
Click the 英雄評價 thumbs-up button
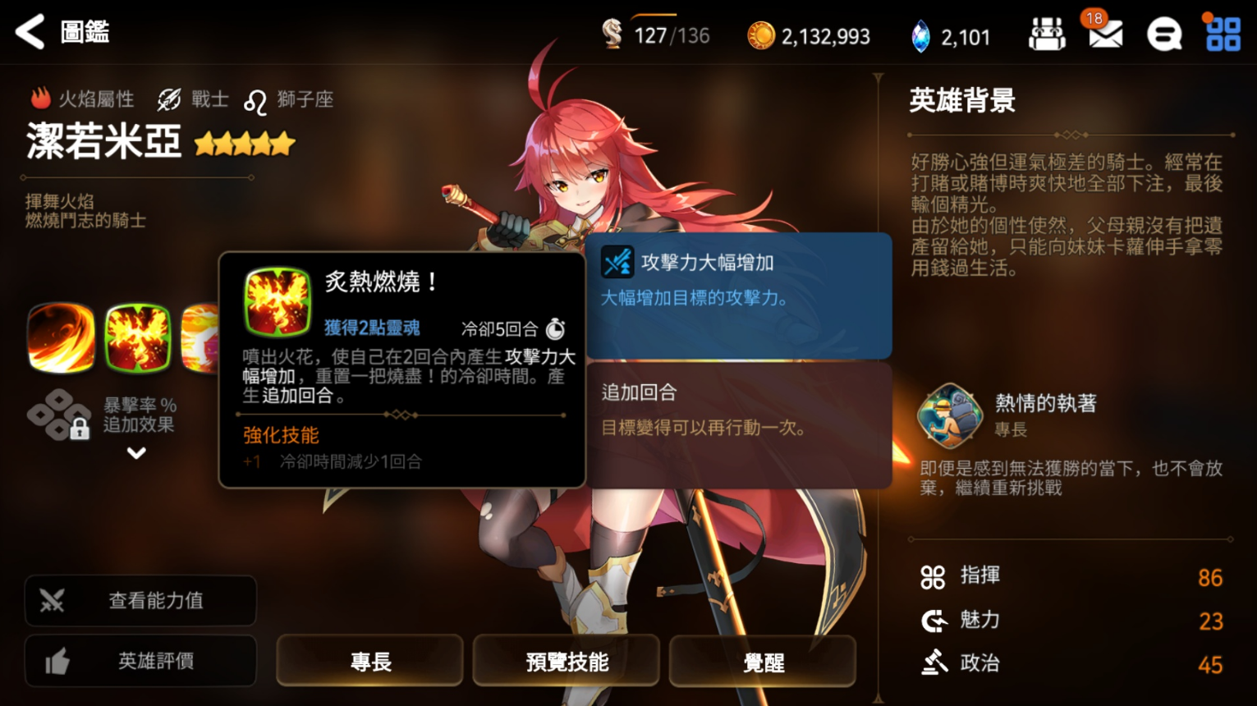pyautogui.click(x=140, y=661)
